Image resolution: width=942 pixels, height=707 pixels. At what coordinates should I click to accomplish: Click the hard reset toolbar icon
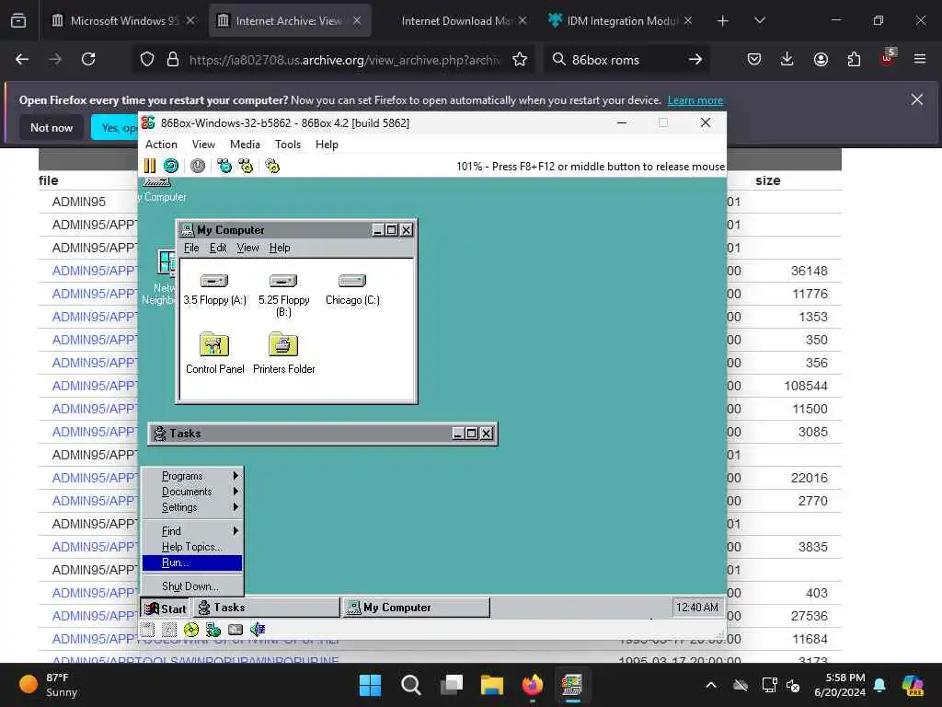click(x=171, y=166)
